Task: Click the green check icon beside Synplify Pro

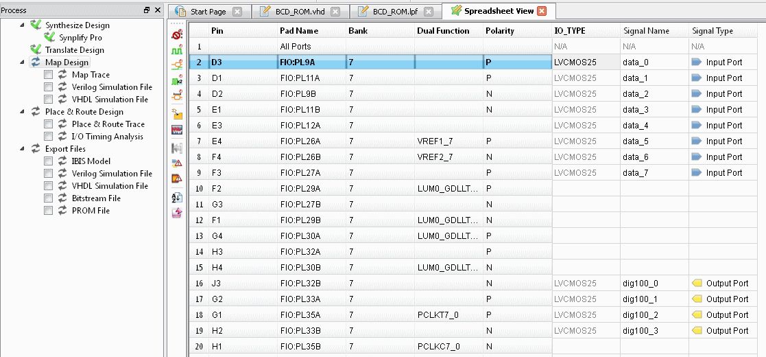Action: tap(49, 37)
